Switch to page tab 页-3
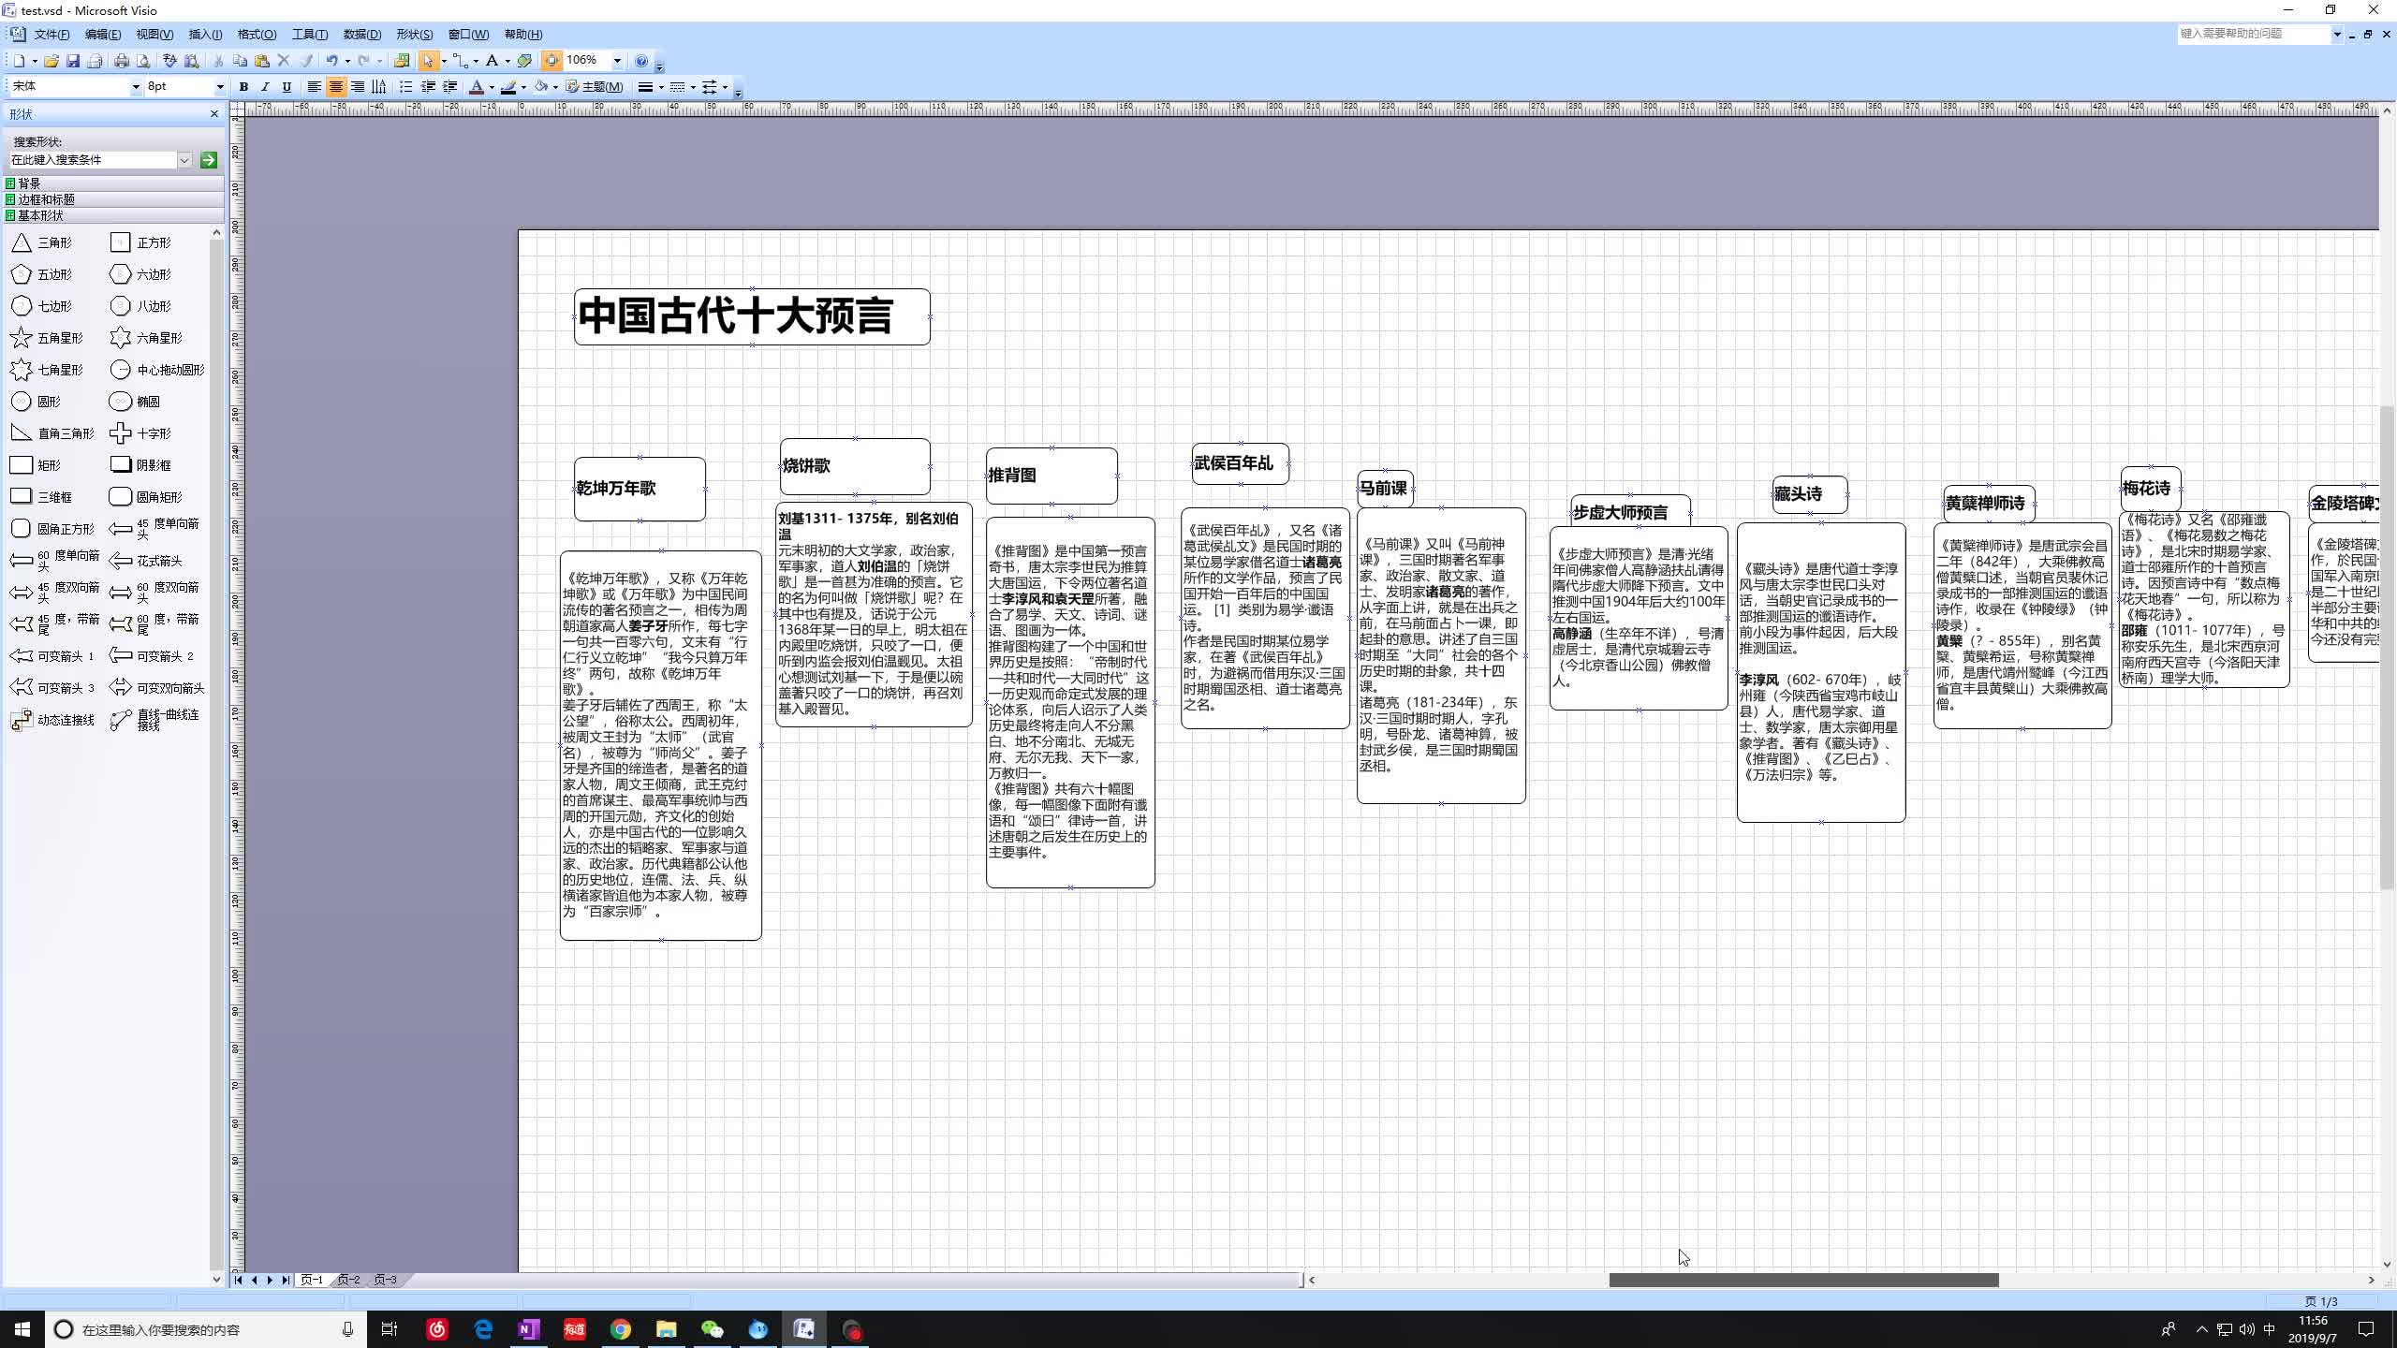 (385, 1280)
